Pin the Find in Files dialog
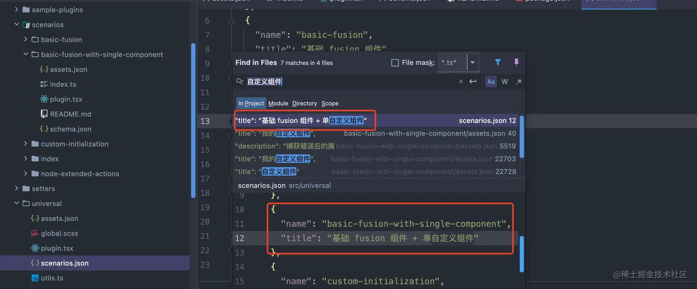The width and height of the screenshot is (697, 289). [516, 62]
